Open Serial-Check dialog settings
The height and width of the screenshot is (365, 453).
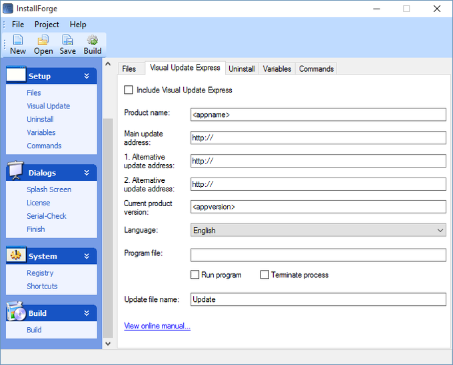[47, 216]
